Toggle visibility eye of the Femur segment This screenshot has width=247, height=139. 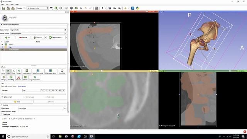[x=2, y=44]
